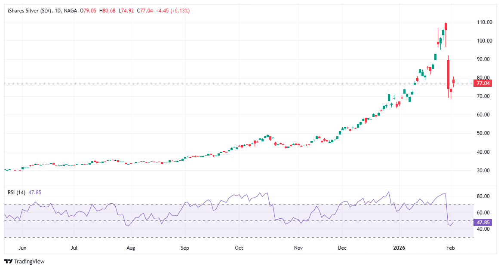Click the open price value O79.05
501x269 pixels.
[x=88, y=11]
